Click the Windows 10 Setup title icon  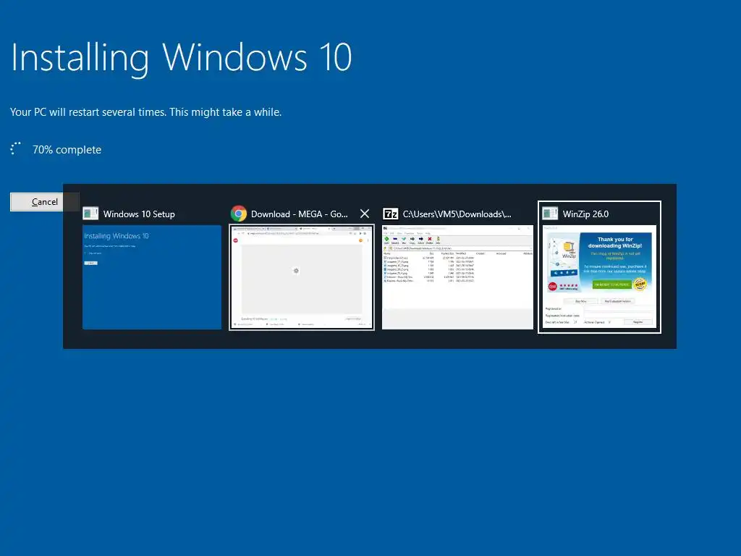coord(90,214)
